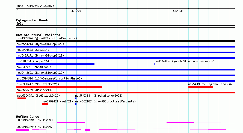Viewport: 243px width, 133px height.
Task: Click the red nsv5989421 variant bar
Action: 45,104
